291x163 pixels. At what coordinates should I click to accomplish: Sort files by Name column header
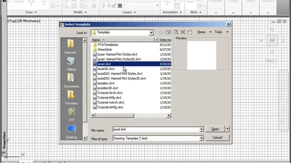122,40
